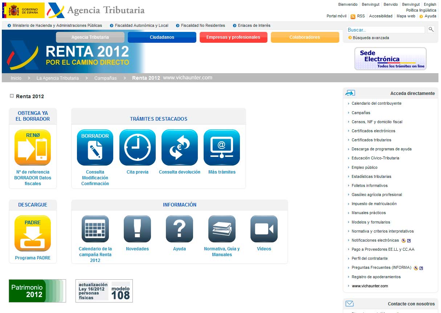The image size is (441, 313).
Task: Open Descarga de programas de ayuda
Action: click(381, 149)
